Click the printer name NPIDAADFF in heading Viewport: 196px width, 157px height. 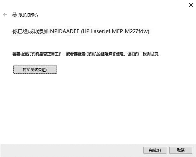click(x=65, y=31)
